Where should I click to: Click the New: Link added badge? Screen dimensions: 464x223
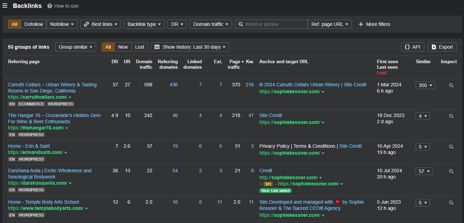coord(276,191)
